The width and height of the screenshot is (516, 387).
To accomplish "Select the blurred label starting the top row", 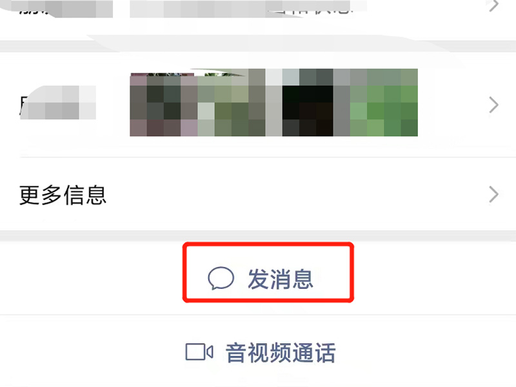I will pyautogui.click(x=66, y=8).
